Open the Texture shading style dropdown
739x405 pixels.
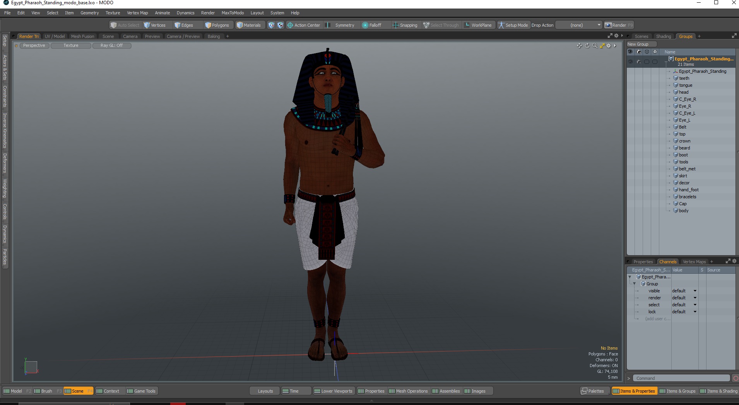(71, 46)
